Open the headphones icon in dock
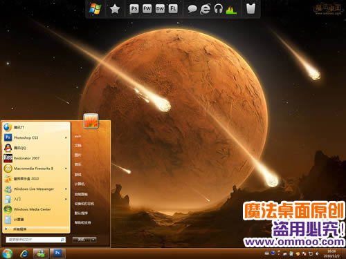346x259 pixels. 218,9
